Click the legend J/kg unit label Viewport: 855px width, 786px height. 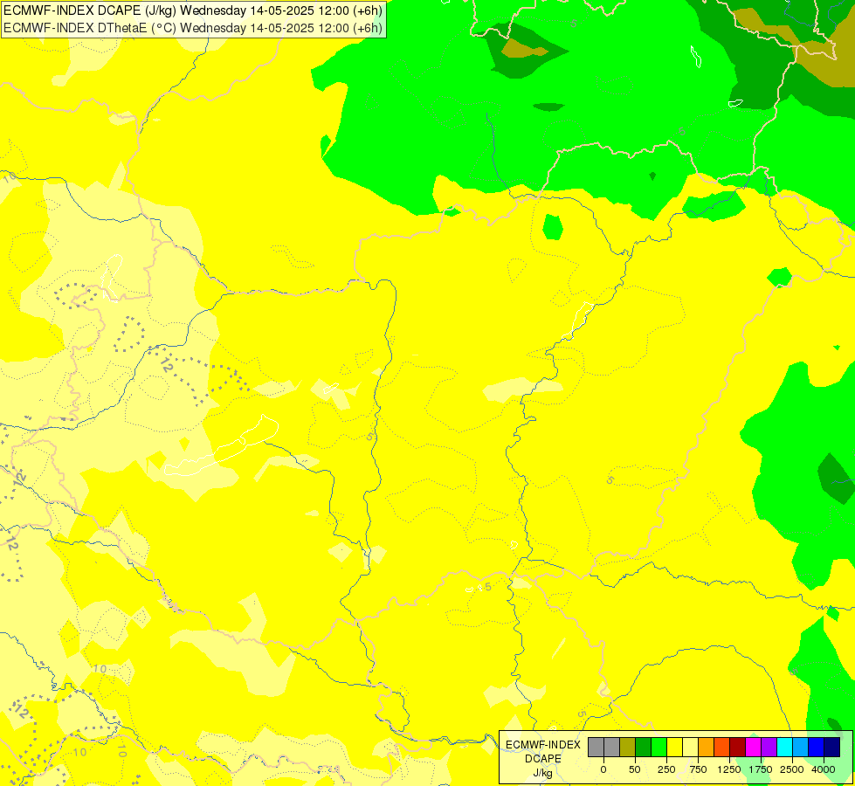click(x=543, y=773)
